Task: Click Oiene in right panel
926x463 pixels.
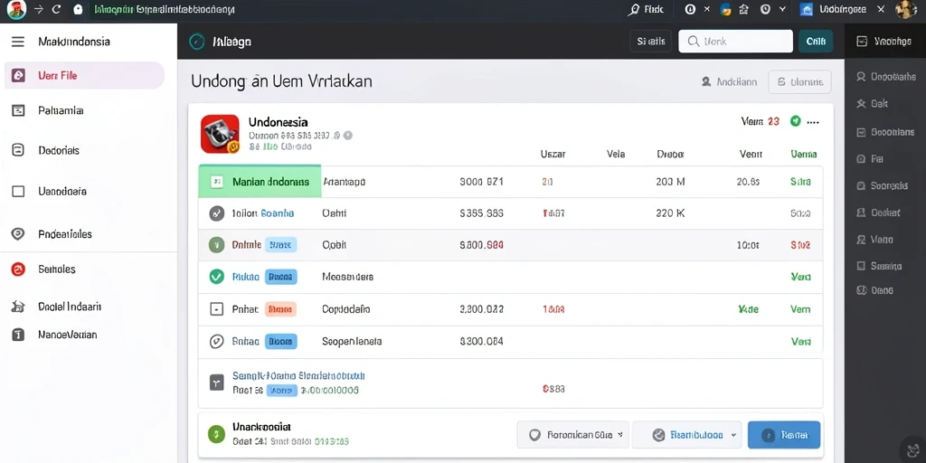Action: [874, 290]
